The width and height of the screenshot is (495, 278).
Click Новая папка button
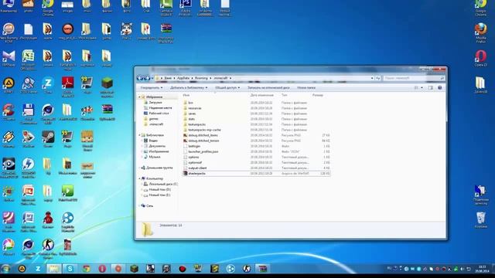click(306, 87)
